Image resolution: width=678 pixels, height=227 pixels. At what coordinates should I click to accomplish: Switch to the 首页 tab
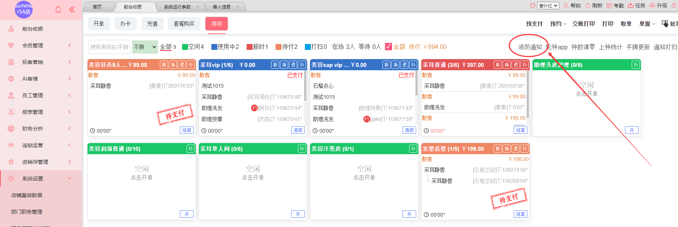point(97,7)
